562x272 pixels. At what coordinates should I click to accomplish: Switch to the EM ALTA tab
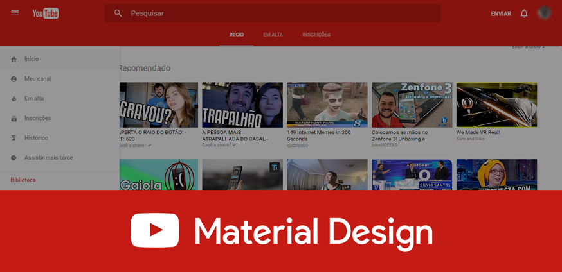point(273,35)
